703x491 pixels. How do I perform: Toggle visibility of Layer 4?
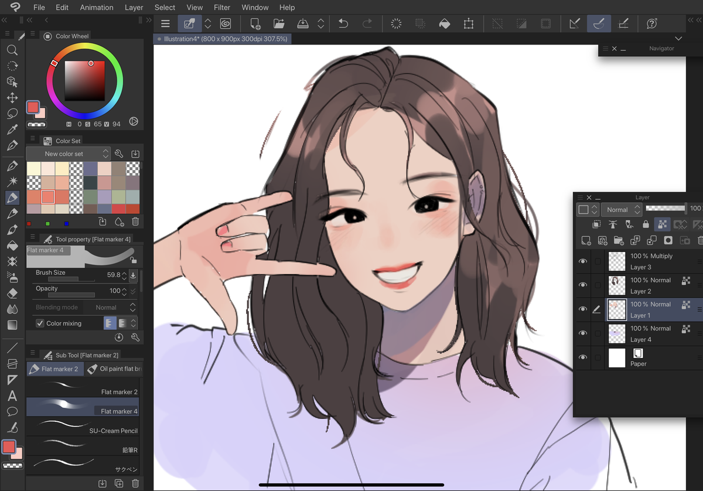pyautogui.click(x=583, y=333)
